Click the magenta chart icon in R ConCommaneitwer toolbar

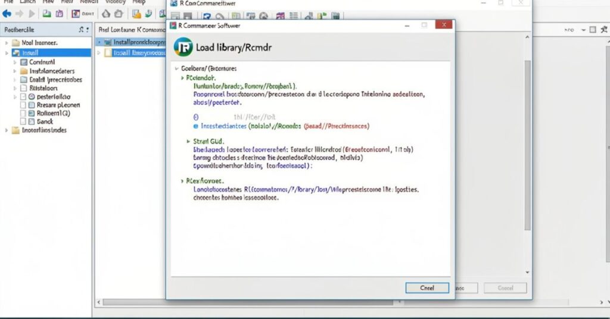(x=280, y=16)
